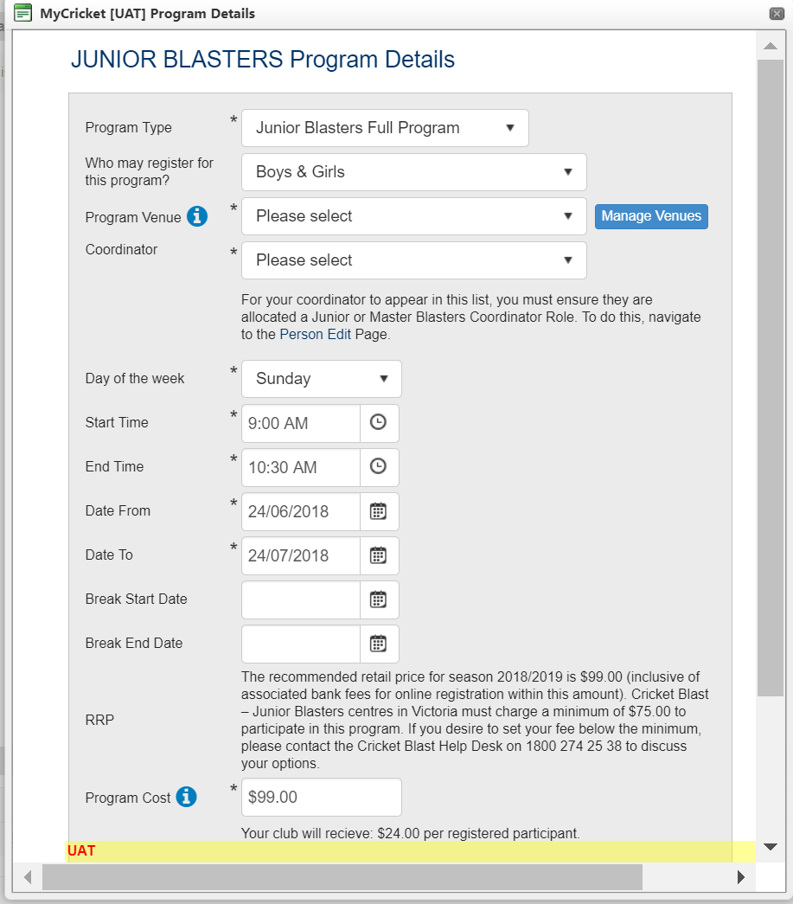Click the RRP label
The image size is (793, 904).
(x=99, y=720)
